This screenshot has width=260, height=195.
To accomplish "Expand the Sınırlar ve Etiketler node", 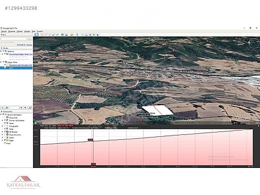I will tap(2, 120).
